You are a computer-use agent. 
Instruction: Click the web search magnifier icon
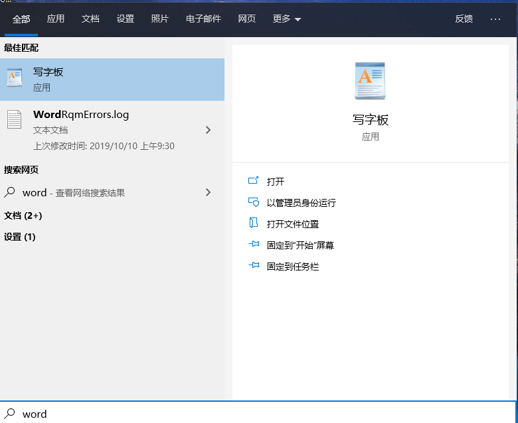tap(9, 192)
